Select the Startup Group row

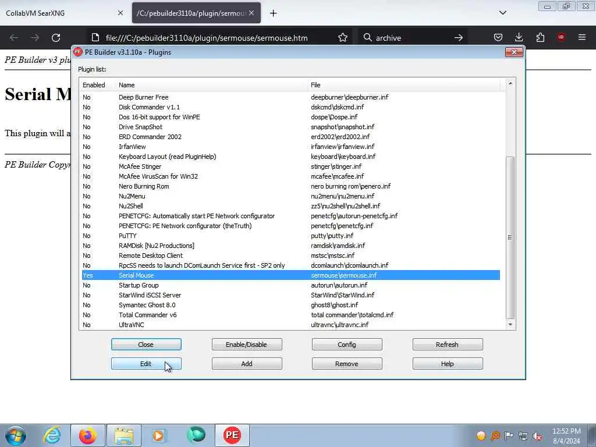(291, 285)
